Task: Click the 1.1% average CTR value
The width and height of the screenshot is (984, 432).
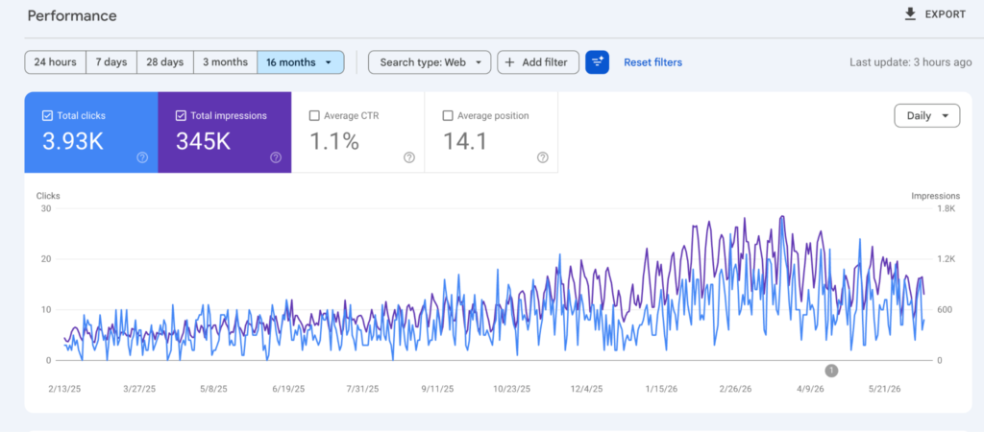Action: tap(334, 142)
